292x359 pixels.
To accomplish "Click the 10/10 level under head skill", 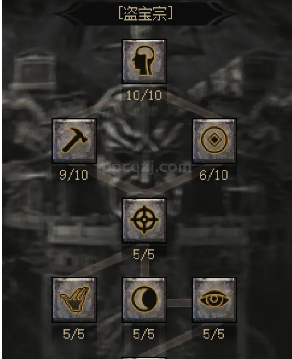I will pyautogui.click(x=144, y=95).
